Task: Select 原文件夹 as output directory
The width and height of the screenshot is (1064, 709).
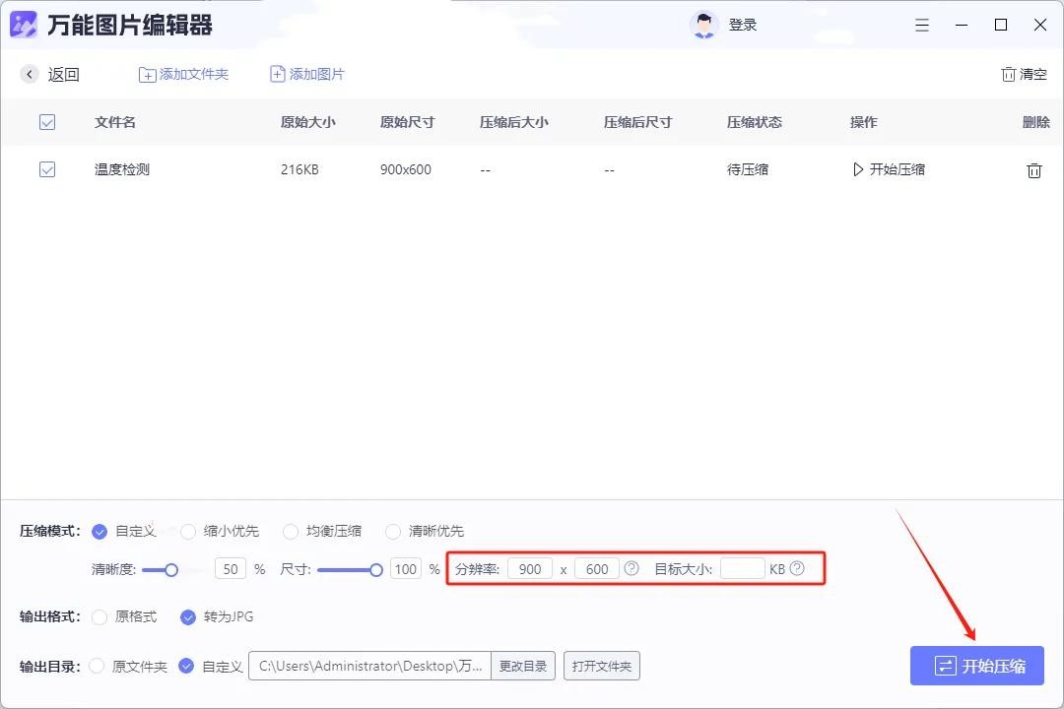Action: [x=97, y=667]
